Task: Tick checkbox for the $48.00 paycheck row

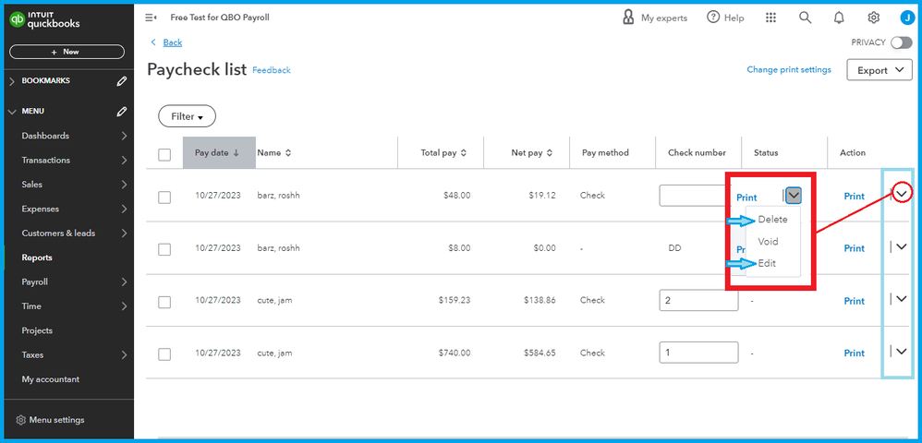Action: tap(164, 197)
